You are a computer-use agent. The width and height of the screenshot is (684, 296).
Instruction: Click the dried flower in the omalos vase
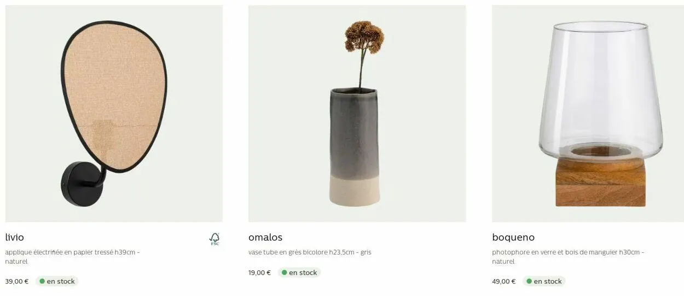[x=364, y=37]
